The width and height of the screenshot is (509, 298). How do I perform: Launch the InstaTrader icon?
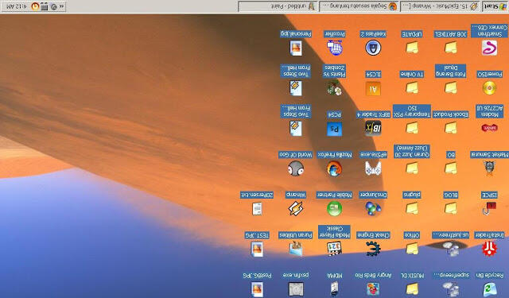[489, 249]
